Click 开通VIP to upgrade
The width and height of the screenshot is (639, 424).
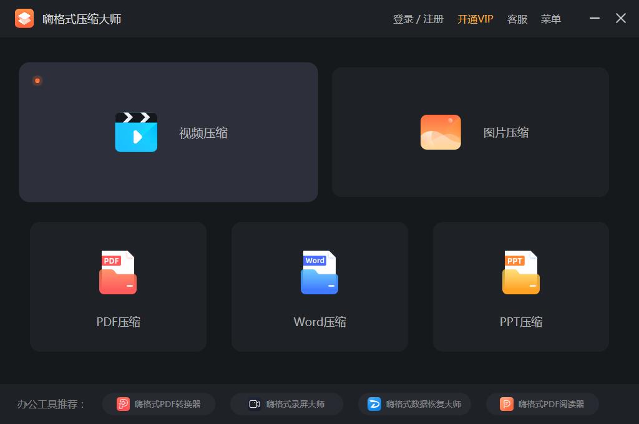pyautogui.click(x=474, y=19)
